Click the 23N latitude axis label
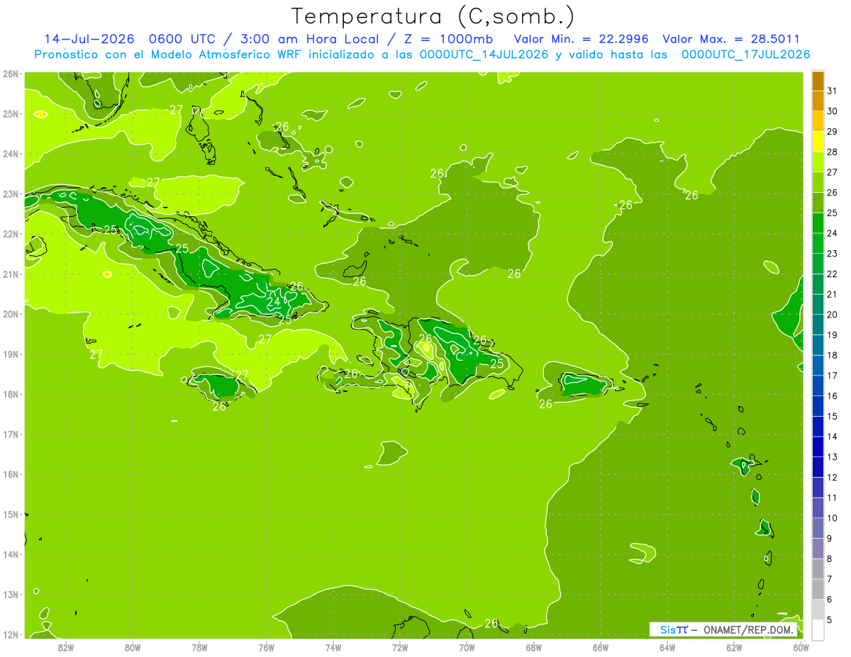Screen dimensions: 851x657 click(10, 193)
